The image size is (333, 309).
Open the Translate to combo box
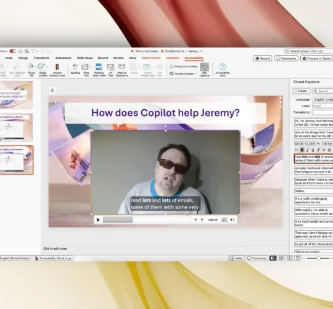pyautogui.click(x=323, y=112)
